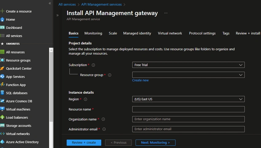This screenshot has width=261, height=148.
Task: Open the Dashboard chart icon
Action: tap(2, 27)
